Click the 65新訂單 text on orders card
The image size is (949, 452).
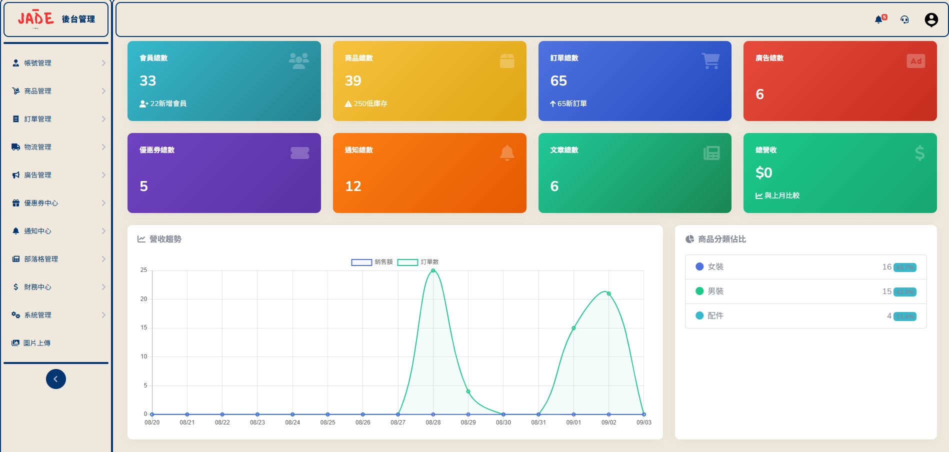pos(568,103)
